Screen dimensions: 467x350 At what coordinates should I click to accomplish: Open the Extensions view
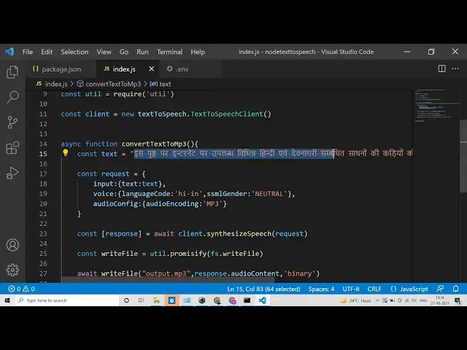[12, 147]
